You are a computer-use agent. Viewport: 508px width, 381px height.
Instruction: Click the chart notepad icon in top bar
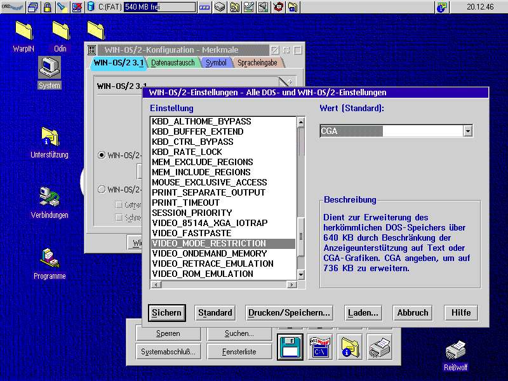249,7
